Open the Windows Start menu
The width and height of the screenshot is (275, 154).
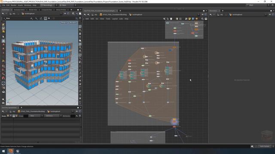tap(3, 151)
